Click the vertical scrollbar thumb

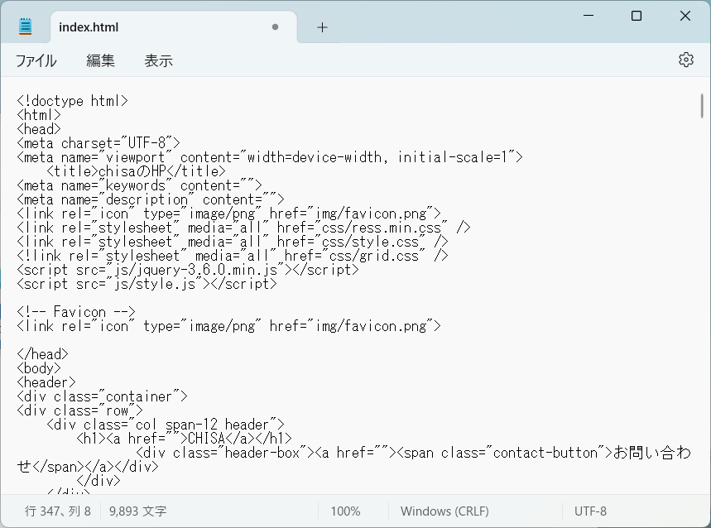click(x=702, y=108)
